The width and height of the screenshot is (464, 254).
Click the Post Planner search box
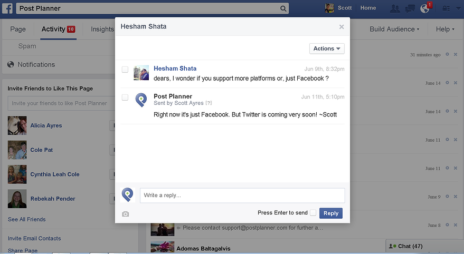(153, 8)
